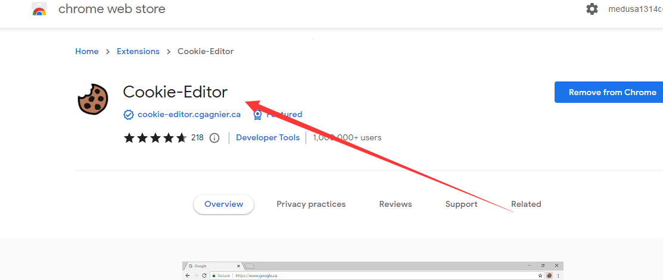Click the medusa1314 account name

(x=634, y=9)
